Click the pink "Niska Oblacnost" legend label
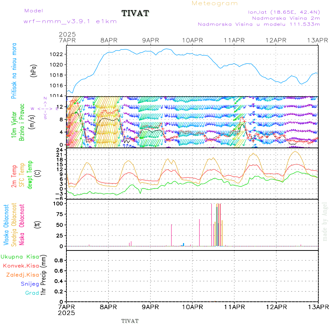This screenshot has height=332, width=332. coord(22,225)
